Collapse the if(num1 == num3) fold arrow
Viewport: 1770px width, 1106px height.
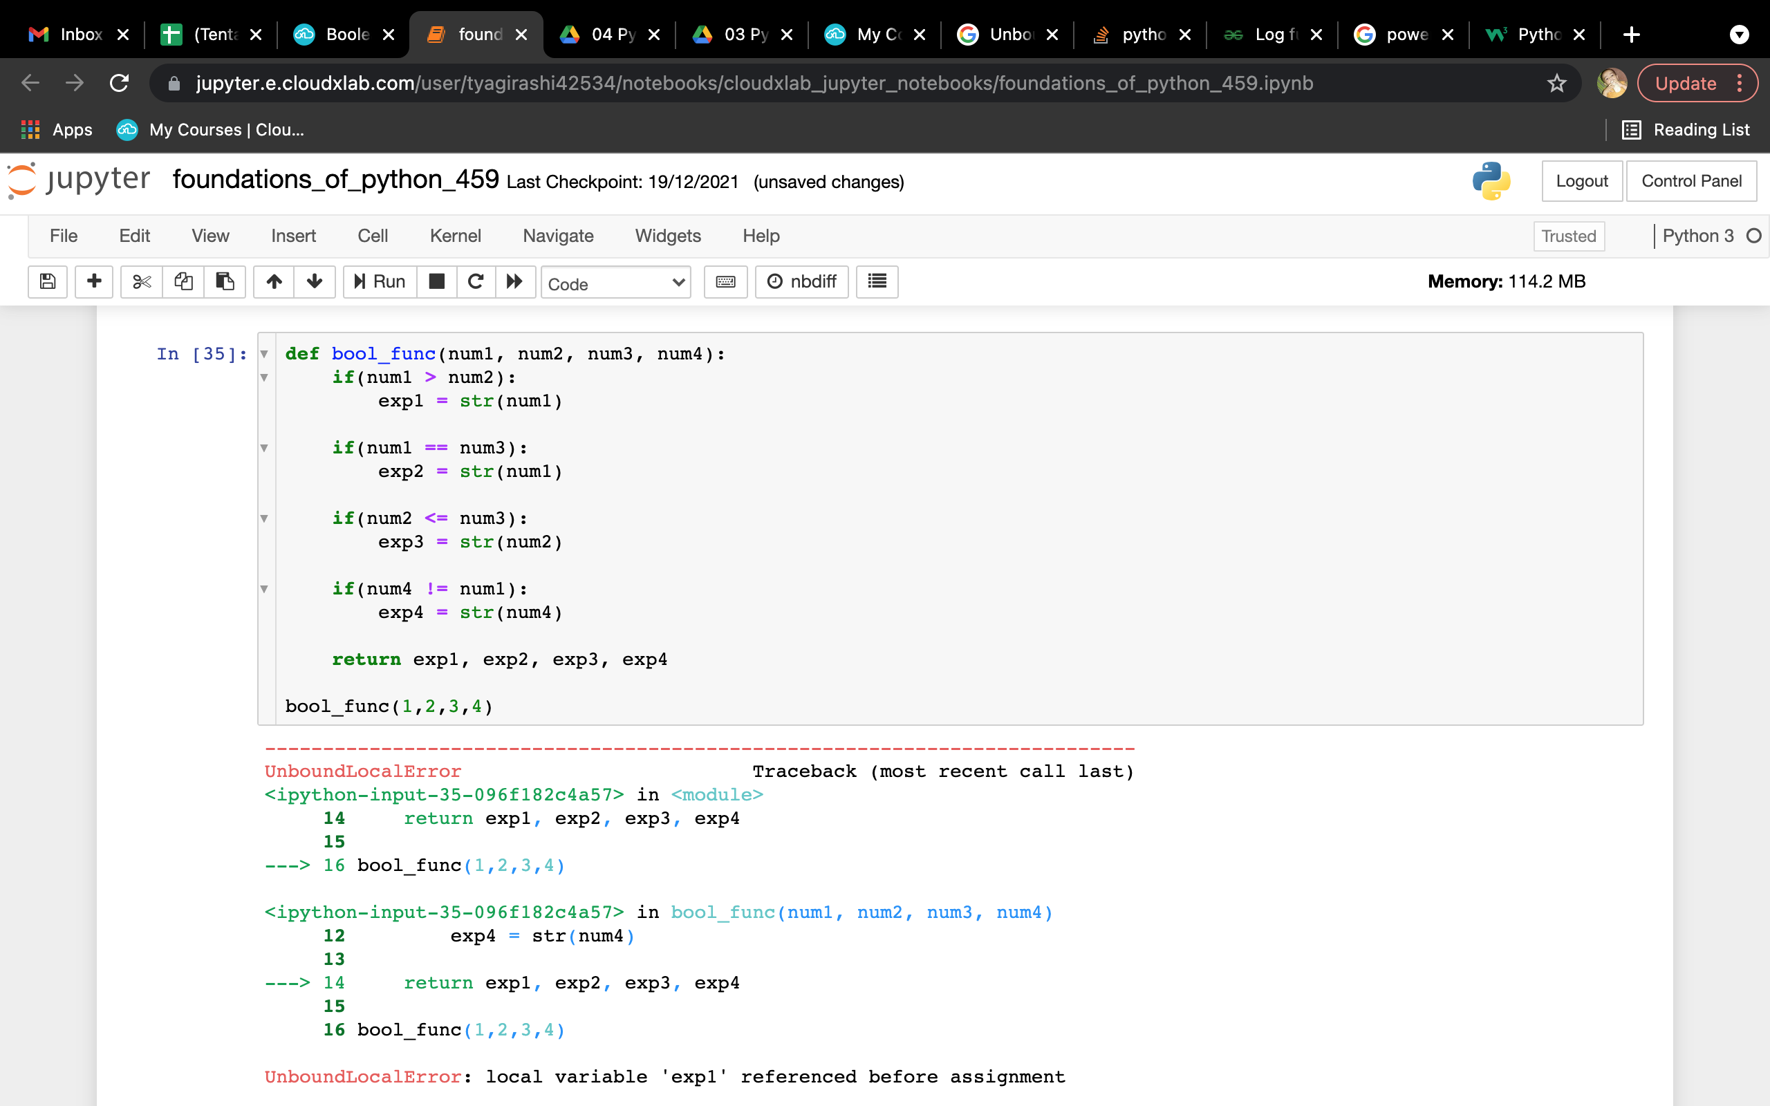264,448
